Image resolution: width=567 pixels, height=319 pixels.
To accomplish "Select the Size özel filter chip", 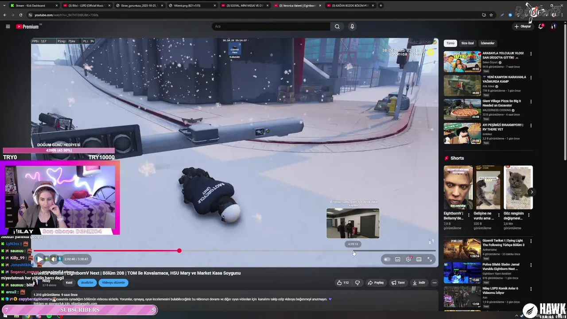I will [x=467, y=43].
